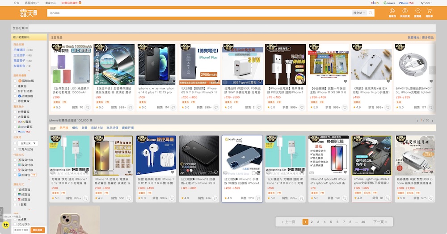This screenshot has height=234, width=447.
Task: Click the eBay logo in top bar
Action: point(375,3)
